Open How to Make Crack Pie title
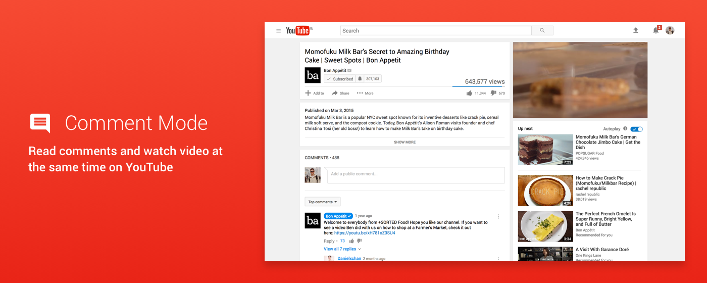Viewport: 707px width, 283px height. (606, 183)
